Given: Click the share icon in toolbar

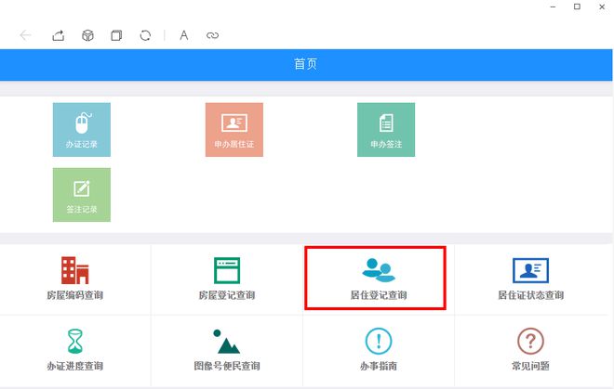Looking at the screenshot, I should pos(59,35).
